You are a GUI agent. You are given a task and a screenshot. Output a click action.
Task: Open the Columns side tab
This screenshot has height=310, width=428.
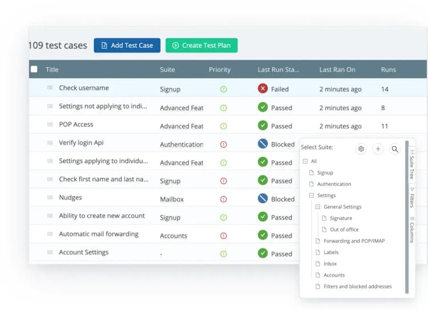pyautogui.click(x=412, y=230)
